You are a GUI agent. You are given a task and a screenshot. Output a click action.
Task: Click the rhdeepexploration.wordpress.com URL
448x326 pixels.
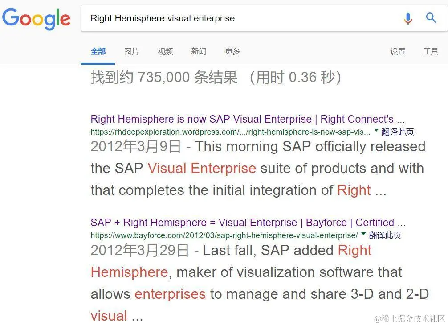[x=230, y=132]
